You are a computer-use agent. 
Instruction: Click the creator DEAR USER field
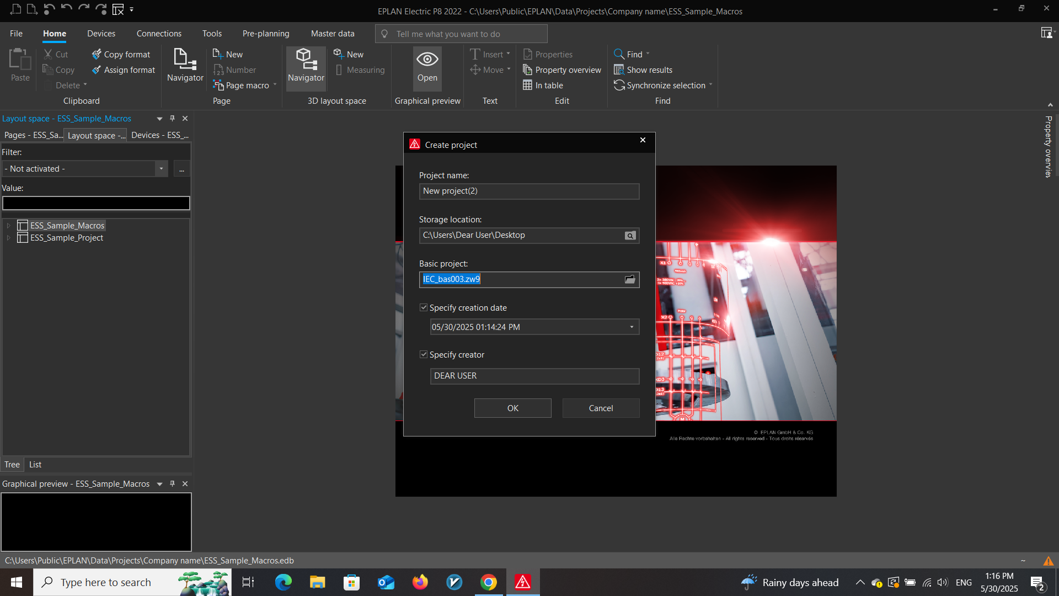[534, 376]
